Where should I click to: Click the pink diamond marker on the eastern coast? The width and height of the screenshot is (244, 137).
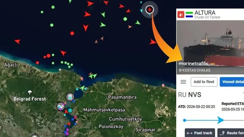tap(163, 85)
